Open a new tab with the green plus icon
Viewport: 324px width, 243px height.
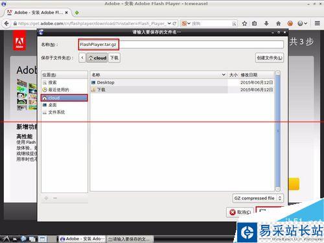click(x=76, y=12)
